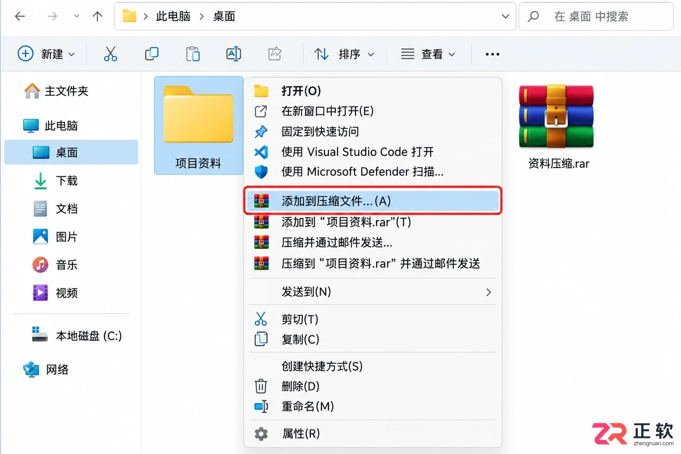Open 视频 in the sidebar
The height and width of the screenshot is (454, 681).
[71, 293]
